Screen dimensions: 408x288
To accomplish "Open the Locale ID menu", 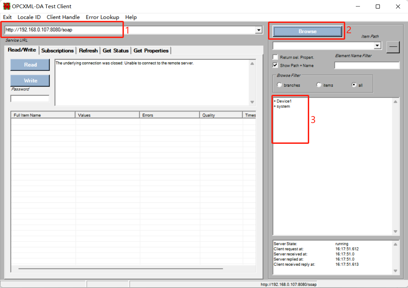I will tap(29, 17).
